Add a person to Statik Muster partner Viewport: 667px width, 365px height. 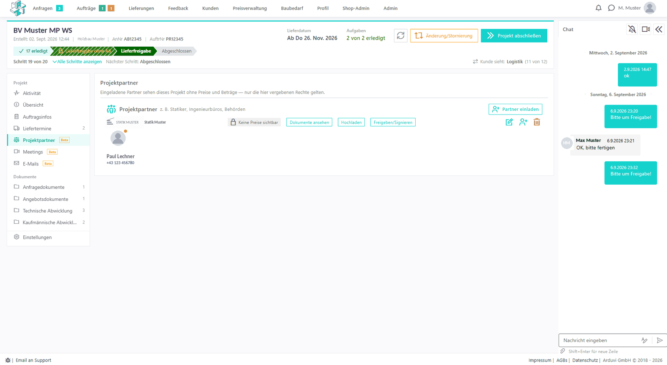(523, 122)
